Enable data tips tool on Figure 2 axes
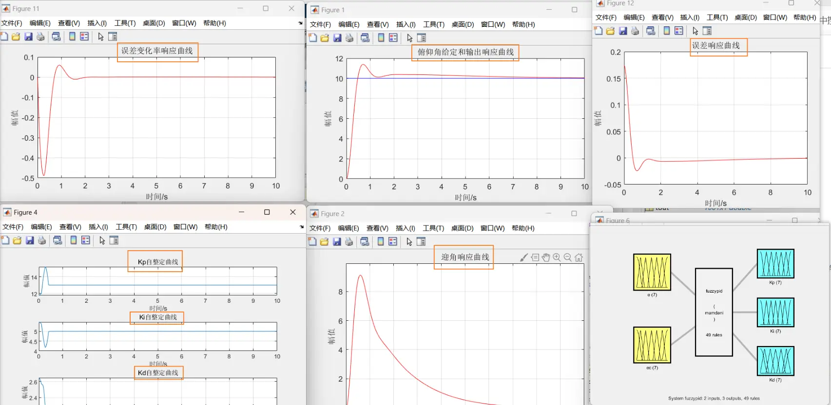This screenshot has height=405, width=831. coord(535,258)
